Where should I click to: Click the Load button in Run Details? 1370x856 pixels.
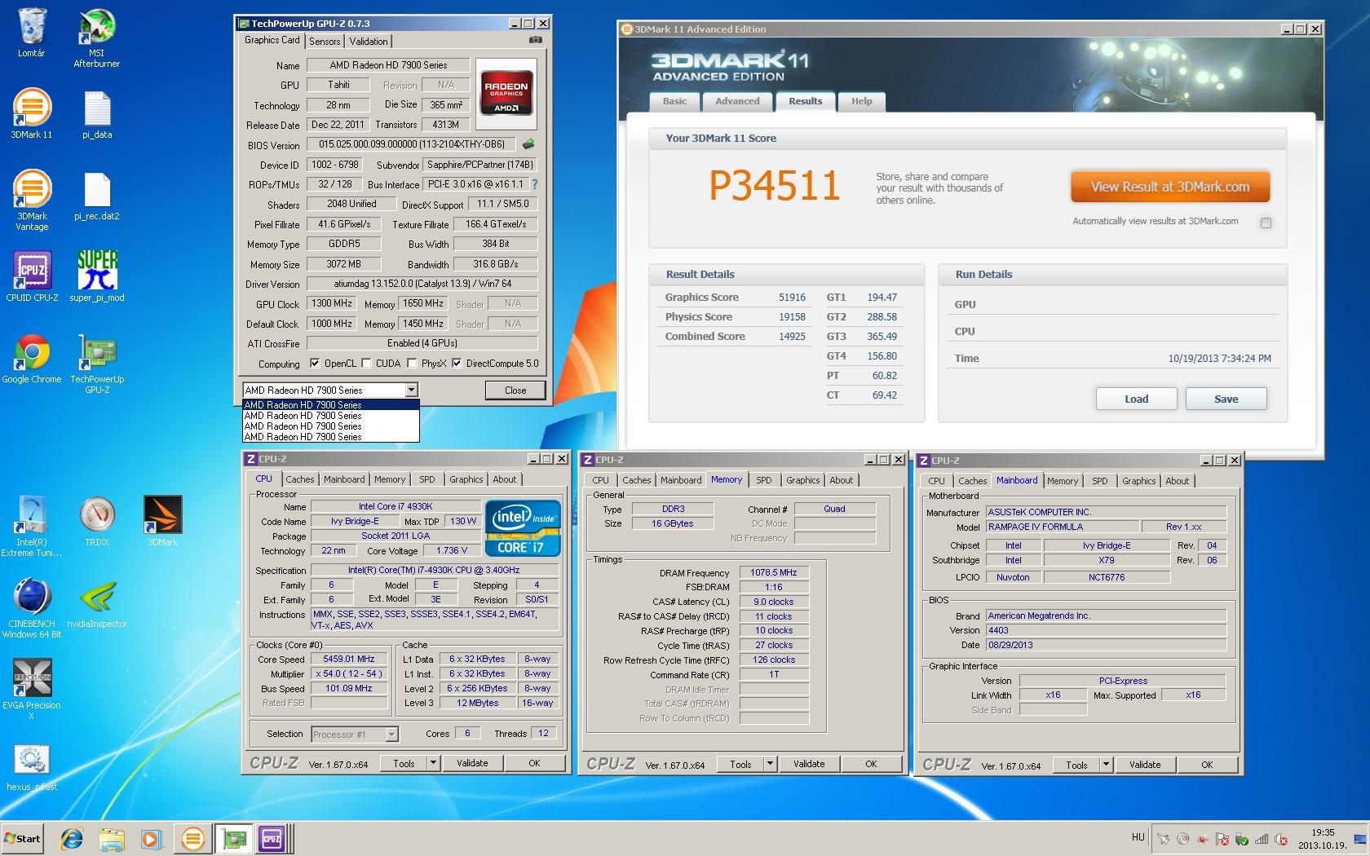pos(1136,399)
